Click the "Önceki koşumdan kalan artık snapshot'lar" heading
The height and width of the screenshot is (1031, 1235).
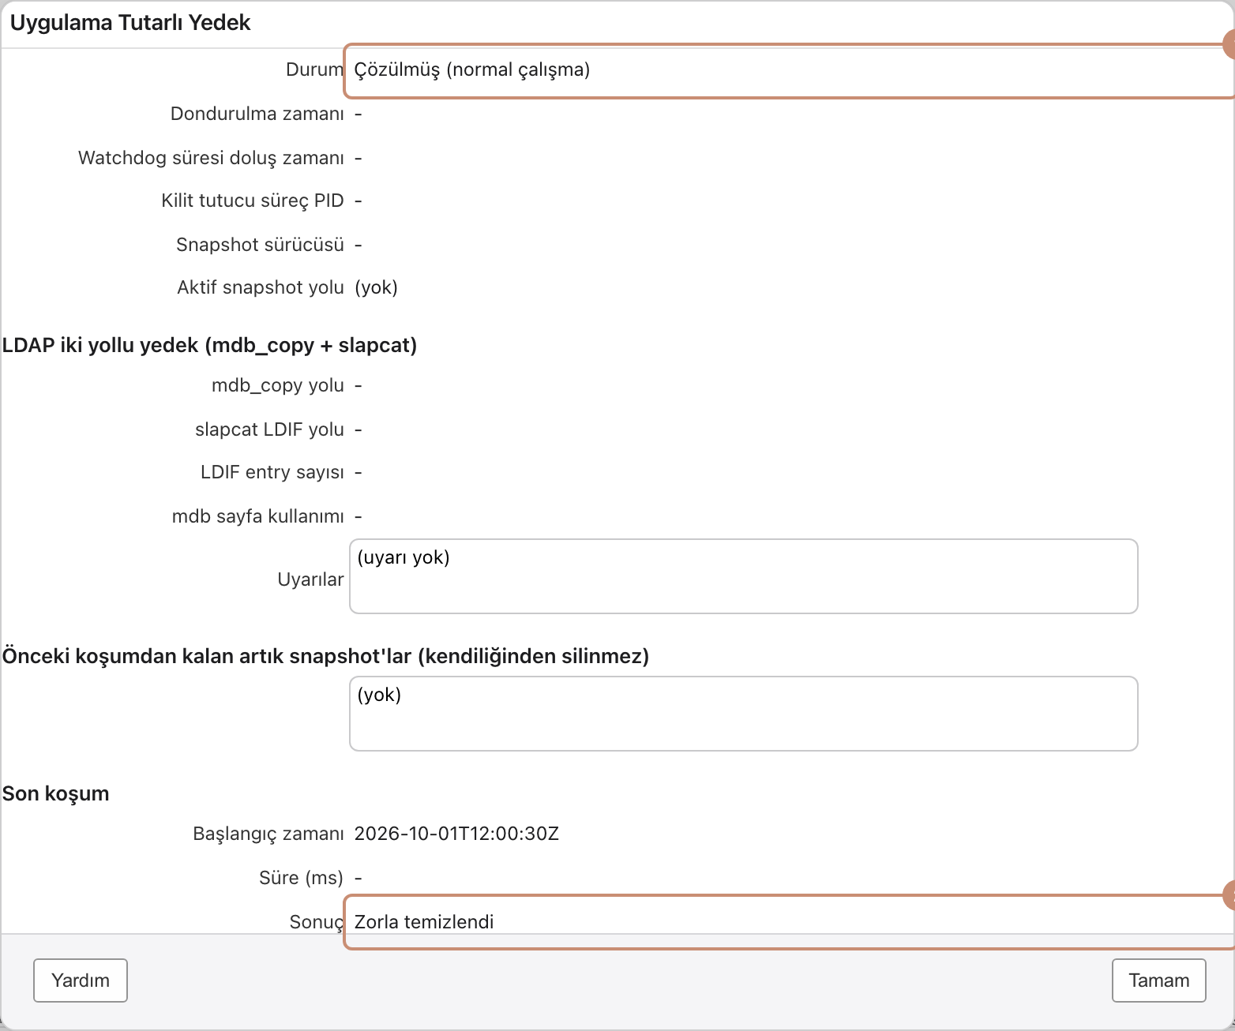pos(325,657)
